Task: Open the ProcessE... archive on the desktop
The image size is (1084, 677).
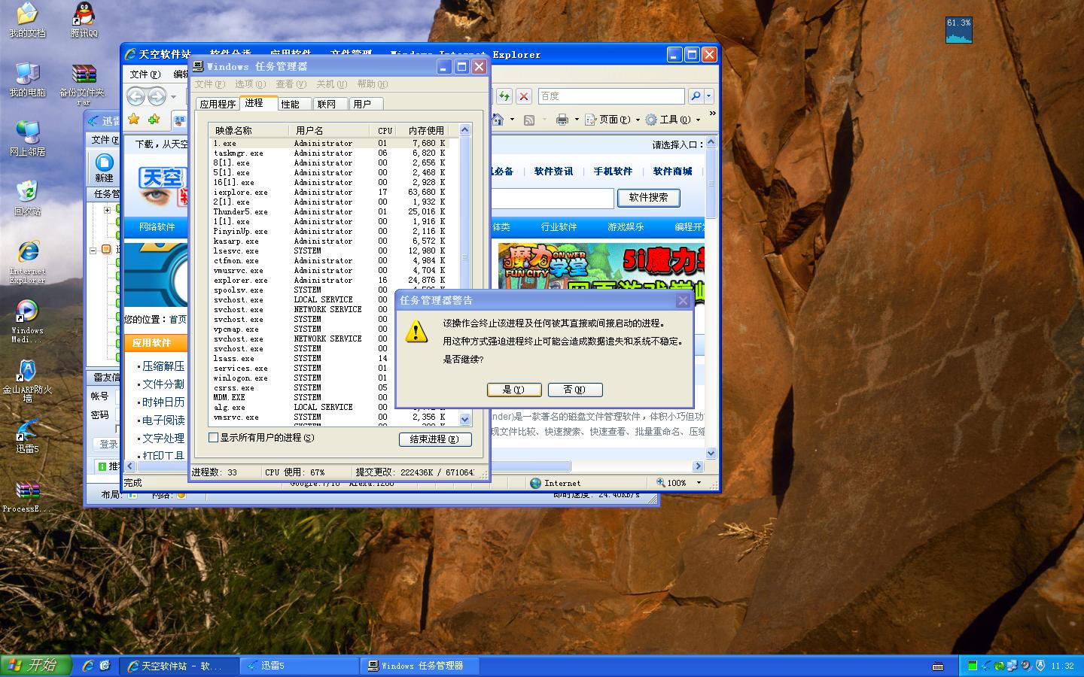Action: point(27,496)
